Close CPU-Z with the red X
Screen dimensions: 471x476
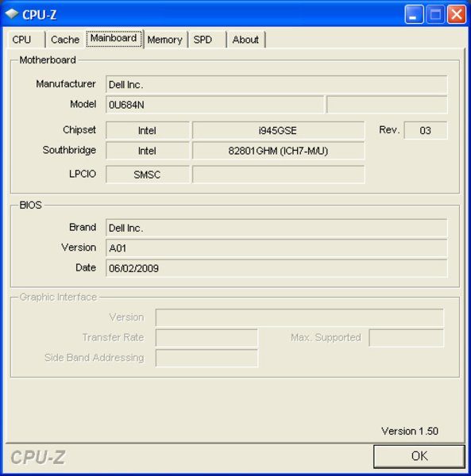click(457, 14)
